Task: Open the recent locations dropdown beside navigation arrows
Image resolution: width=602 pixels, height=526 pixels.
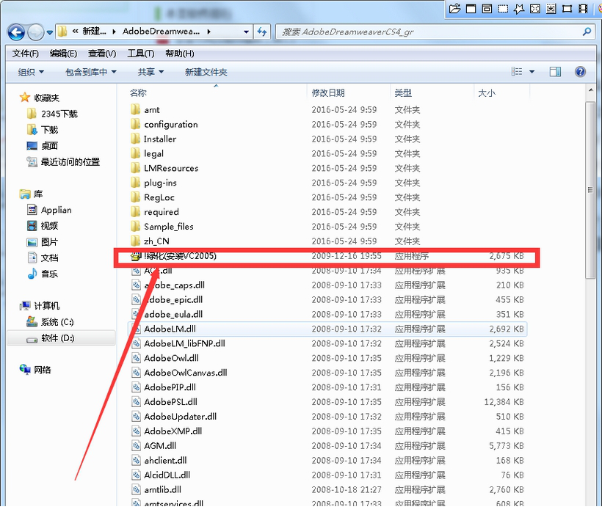Action: pos(49,32)
